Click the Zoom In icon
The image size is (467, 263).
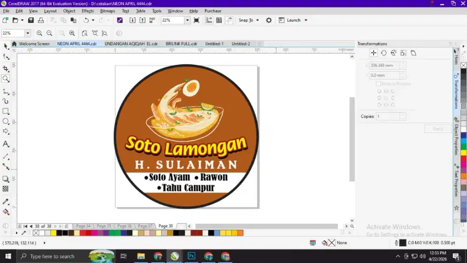tap(39, 33)
